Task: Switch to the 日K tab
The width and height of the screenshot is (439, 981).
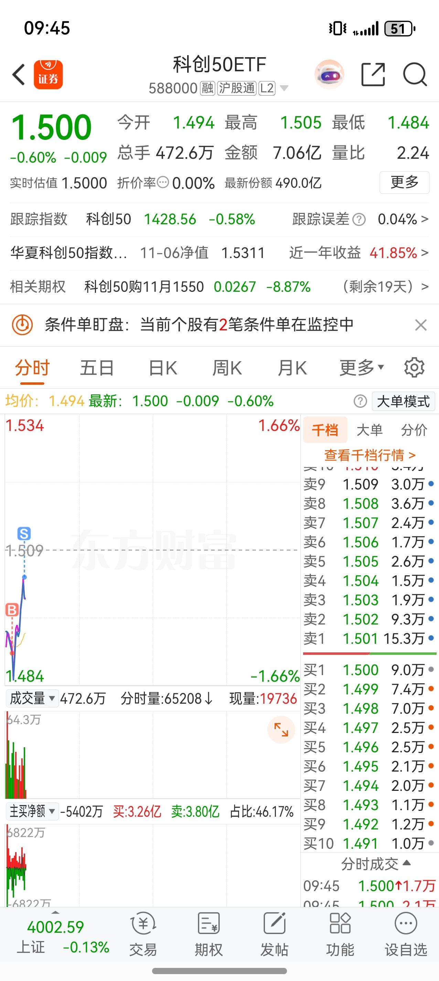Action: tap(163, 368)
